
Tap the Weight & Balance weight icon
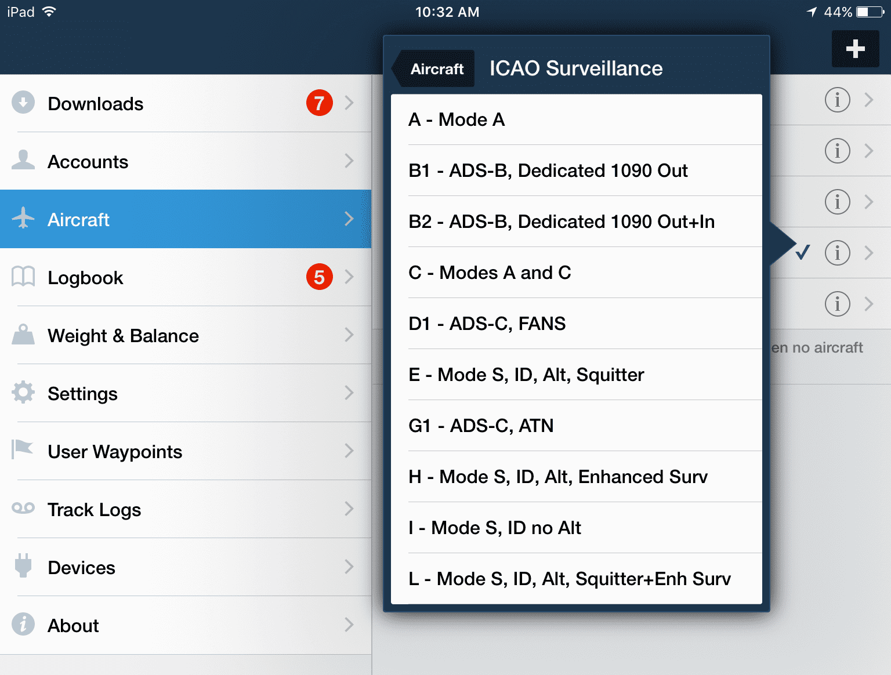23,335
